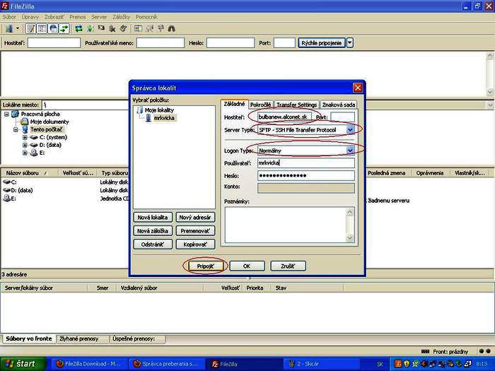Open the Zobraziť menu

pyautogui.click(x=54, y=17)
